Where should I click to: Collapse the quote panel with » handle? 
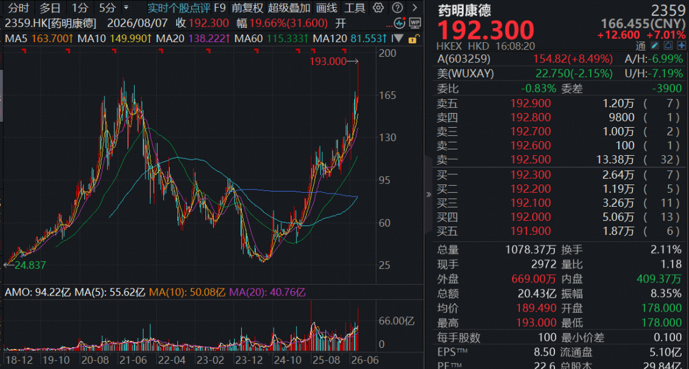[429, 195]
